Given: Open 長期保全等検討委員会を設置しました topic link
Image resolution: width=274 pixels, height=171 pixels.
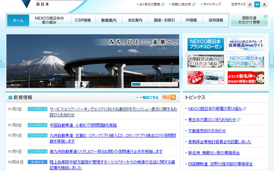Looking at the screenshot, I should point(220,142).
